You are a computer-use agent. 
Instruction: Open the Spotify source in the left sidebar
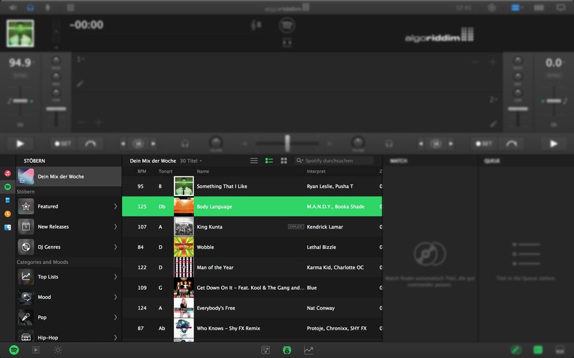[8, 187]
